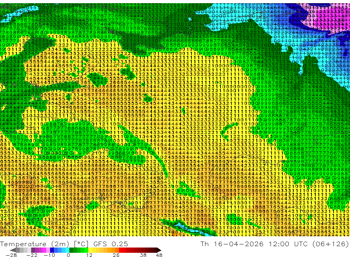Click the 'Temperature (2m)' legend title
This screenshot has width=350, height=257.
pos(35,244)
